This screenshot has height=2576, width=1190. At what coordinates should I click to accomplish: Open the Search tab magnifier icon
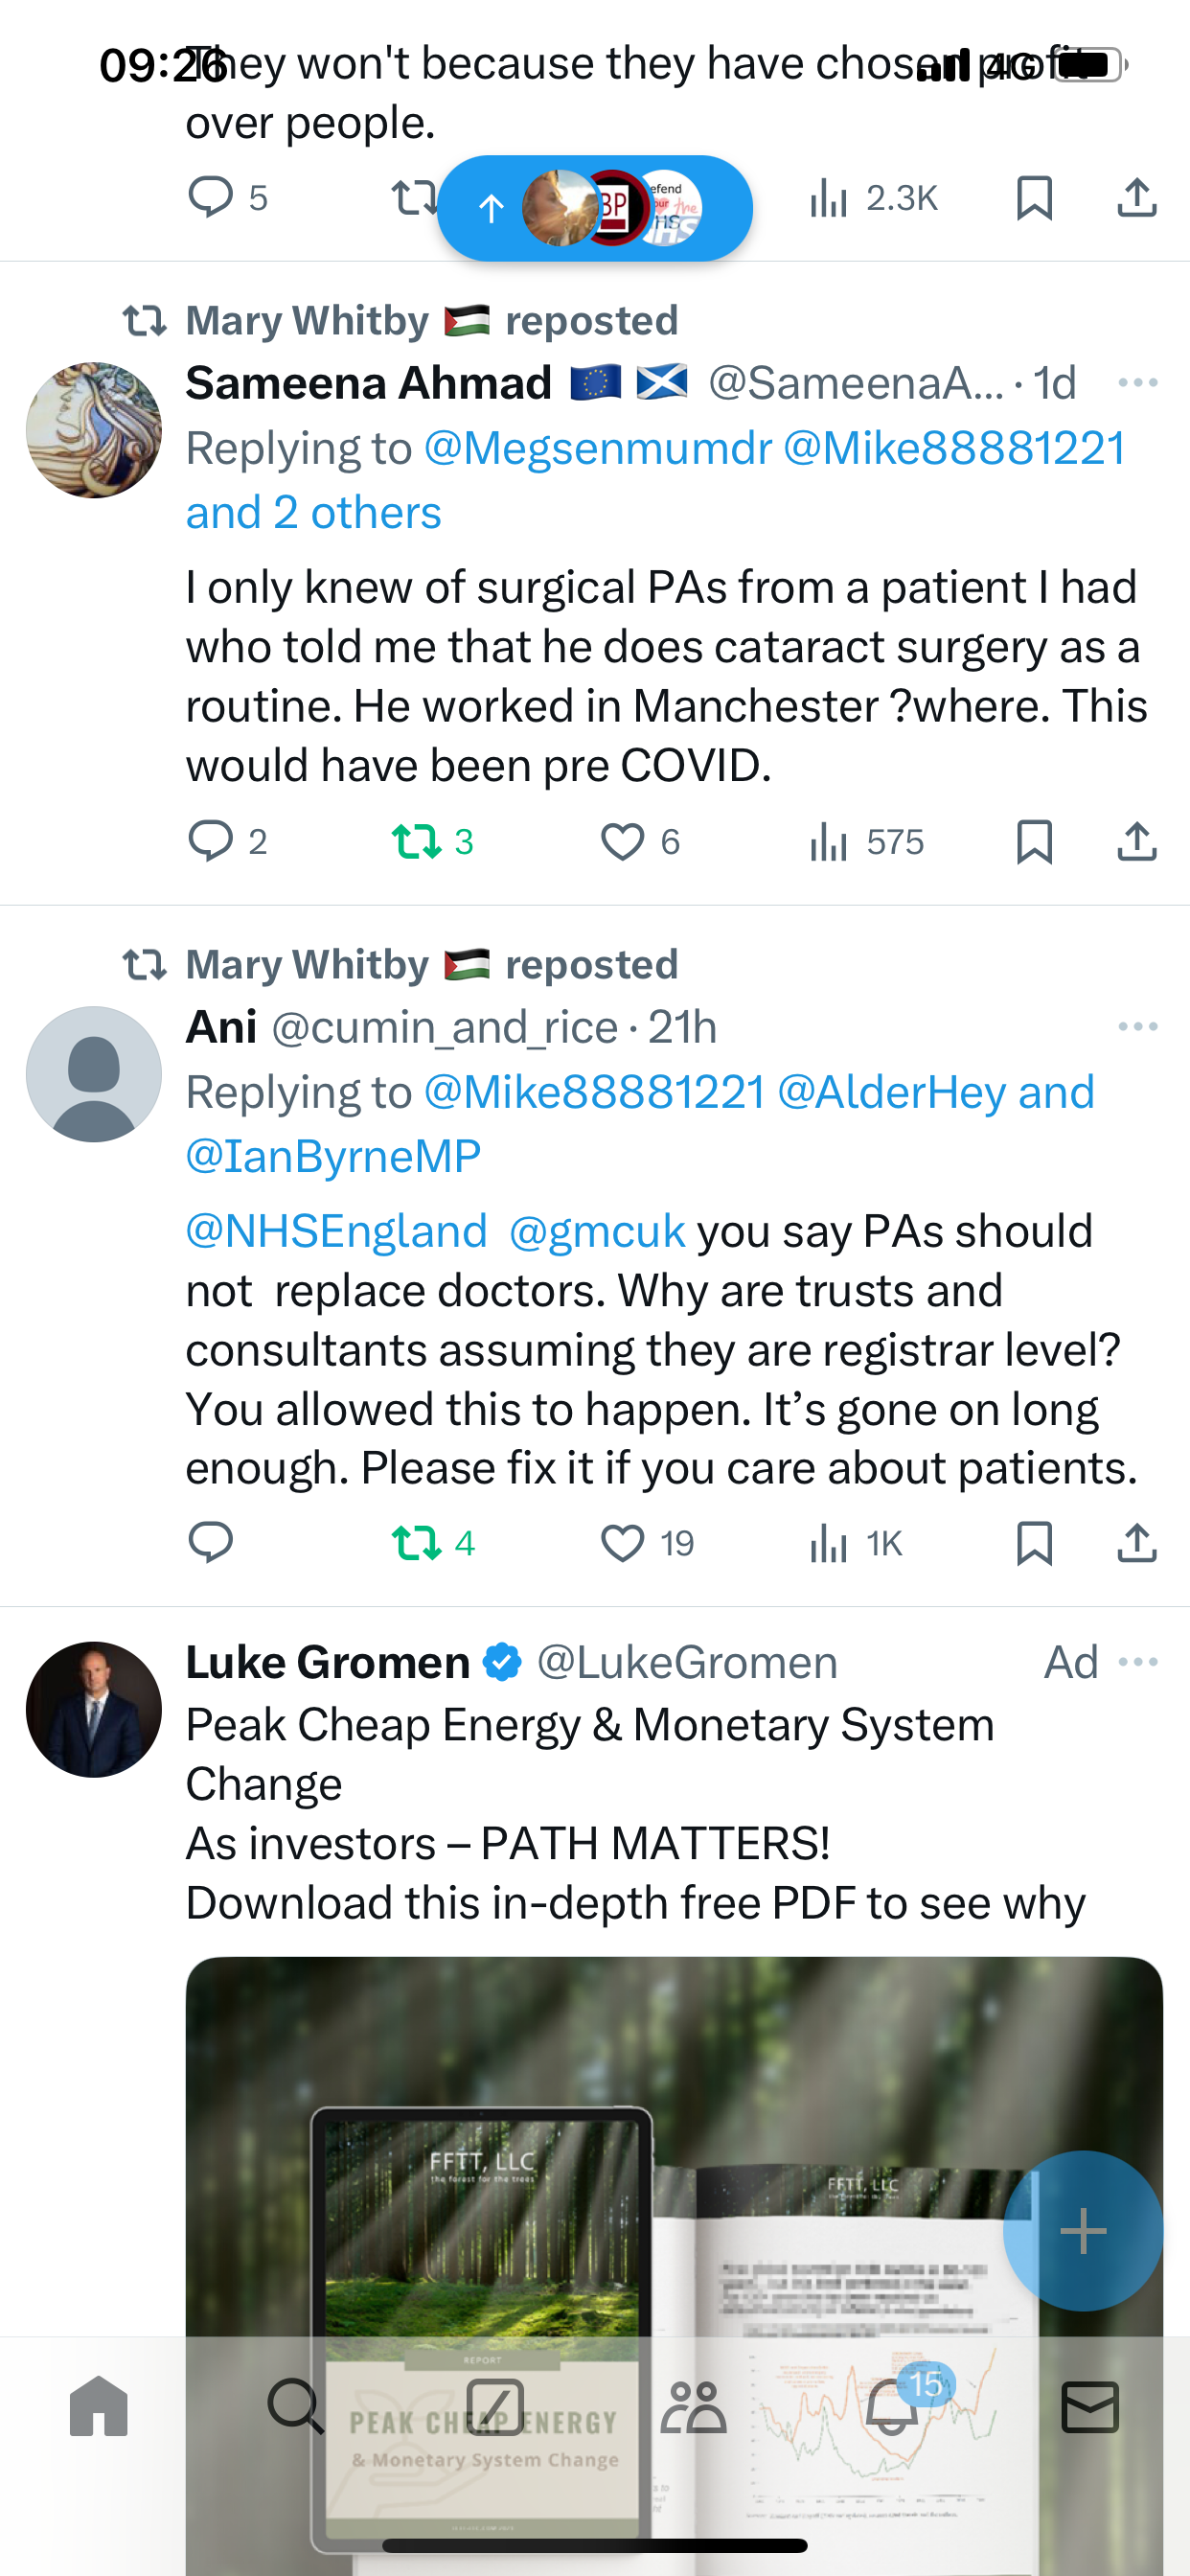click(296, 2405)
